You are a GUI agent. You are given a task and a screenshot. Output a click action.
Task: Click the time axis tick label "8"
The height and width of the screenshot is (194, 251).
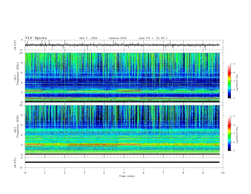[x=183, y=173]
